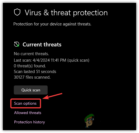Select the Current threats section heading
Image resolution: width=139 pixels, height=133 pixels.
pyautogui.click(x=42, y=44)
